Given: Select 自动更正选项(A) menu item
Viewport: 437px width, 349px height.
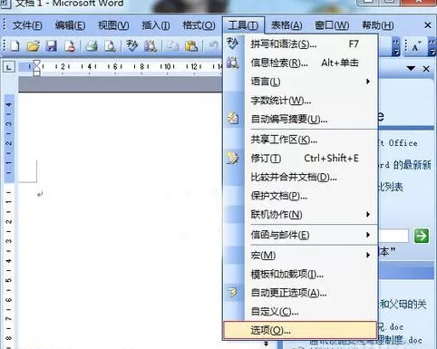Looking at the screenshot, I should [300, 293].
